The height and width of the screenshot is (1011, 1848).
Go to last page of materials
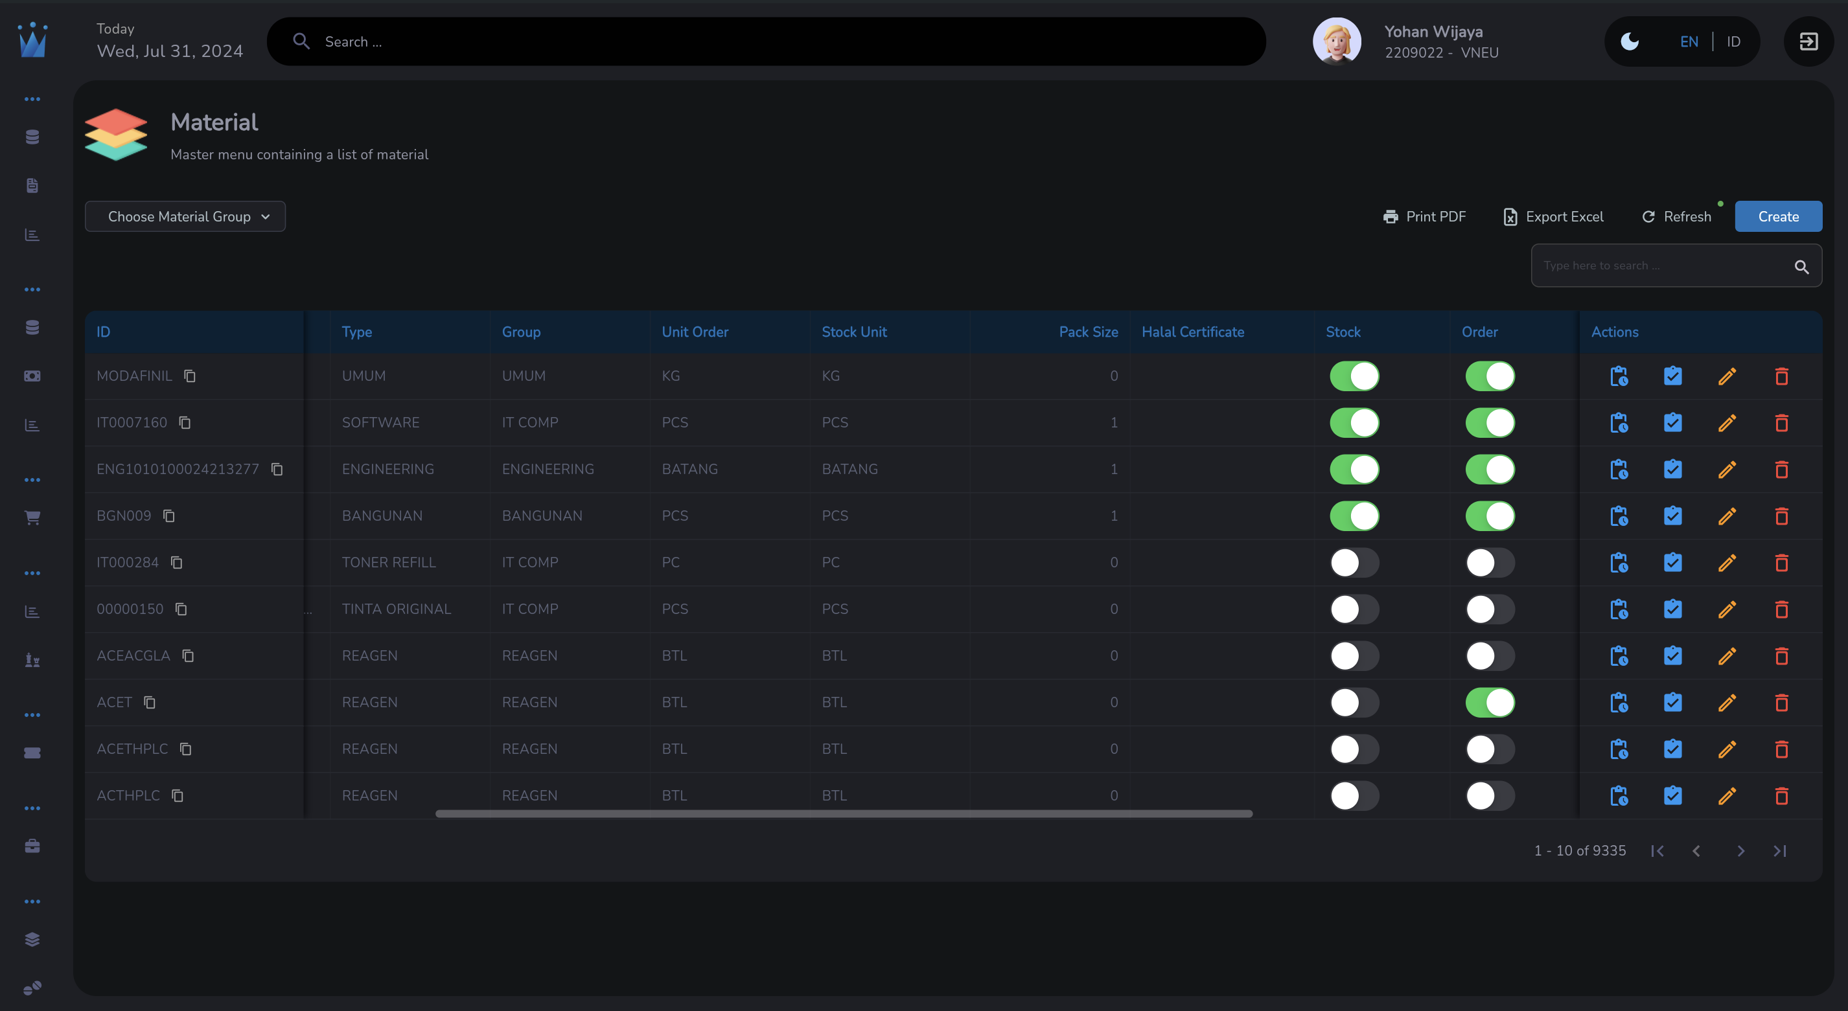(x=1780, y=850)
